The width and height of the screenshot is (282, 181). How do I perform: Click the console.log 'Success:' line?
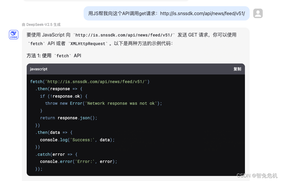tap(77, 140)
